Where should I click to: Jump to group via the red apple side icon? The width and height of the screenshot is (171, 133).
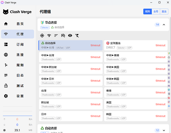169,98
